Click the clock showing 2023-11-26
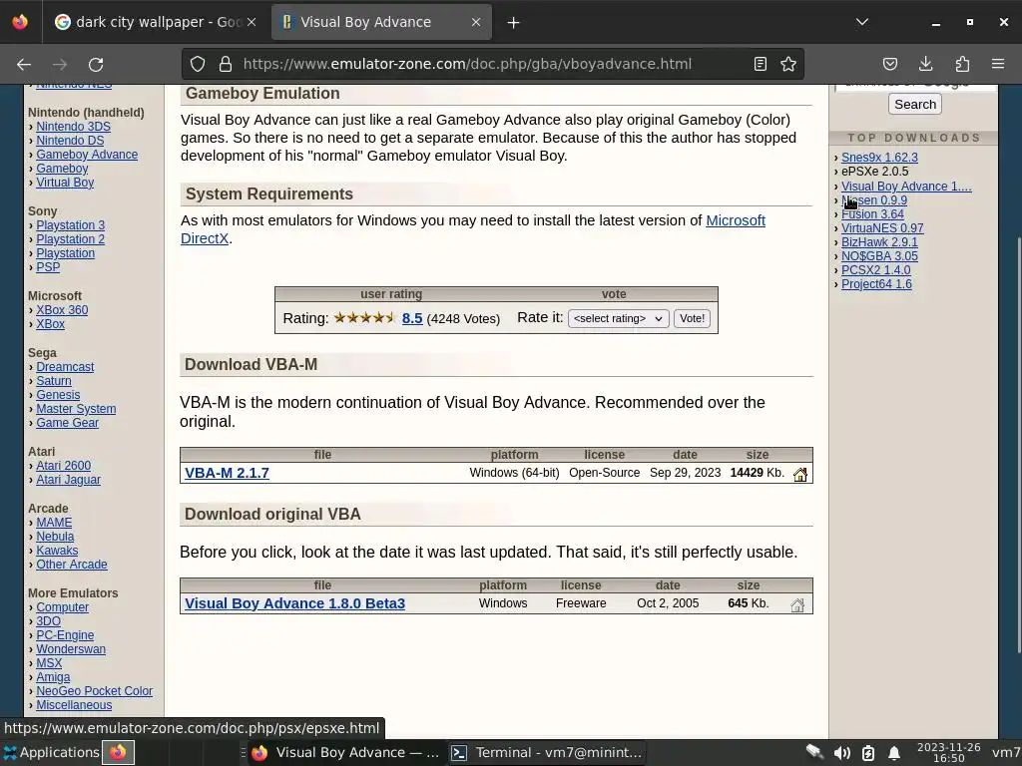This screenshot has width=1022, height=766. point(948,752)
